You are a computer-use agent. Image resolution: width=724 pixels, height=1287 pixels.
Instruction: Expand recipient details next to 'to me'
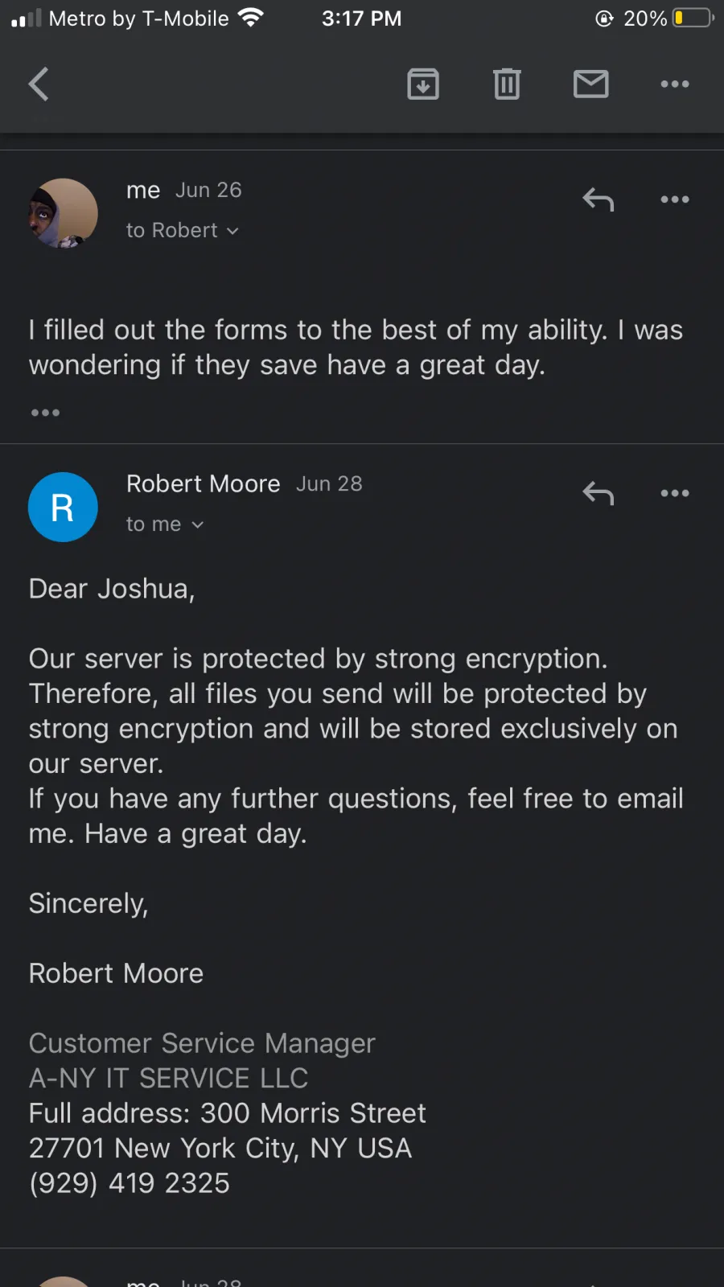tap(197, 525)
